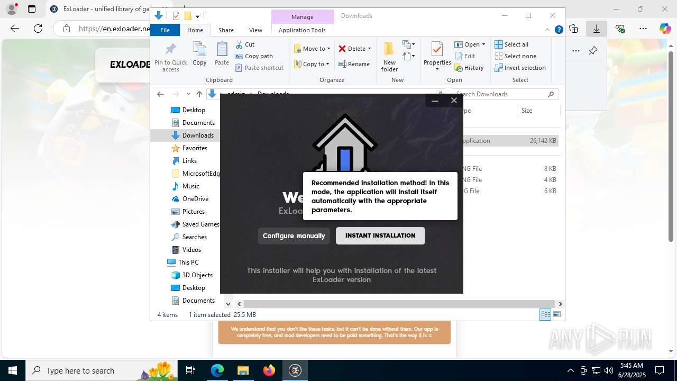This screenshot has width=677, height=381.
Task: Click the Paste ribbon icon
Action: [222, 55]
